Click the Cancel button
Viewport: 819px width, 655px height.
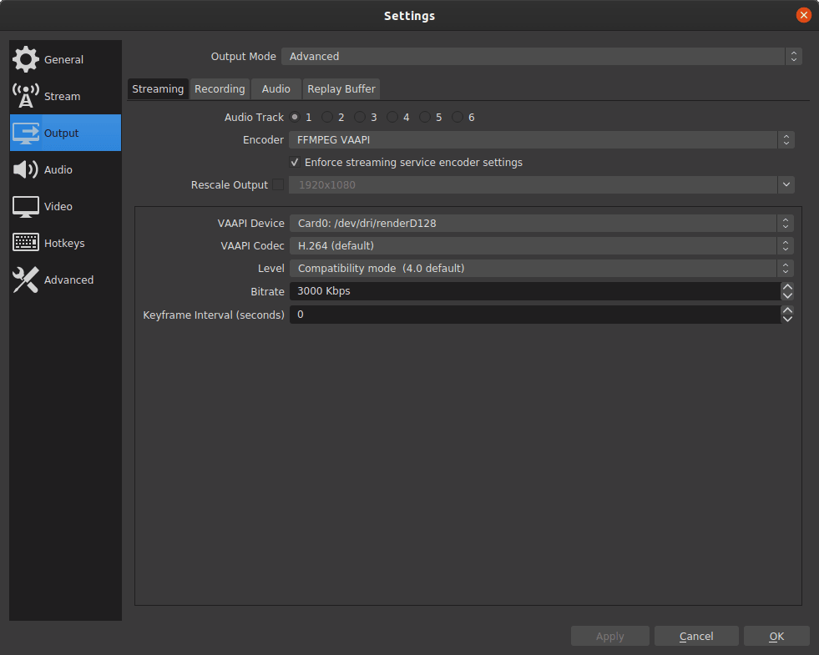click(696, 636)
